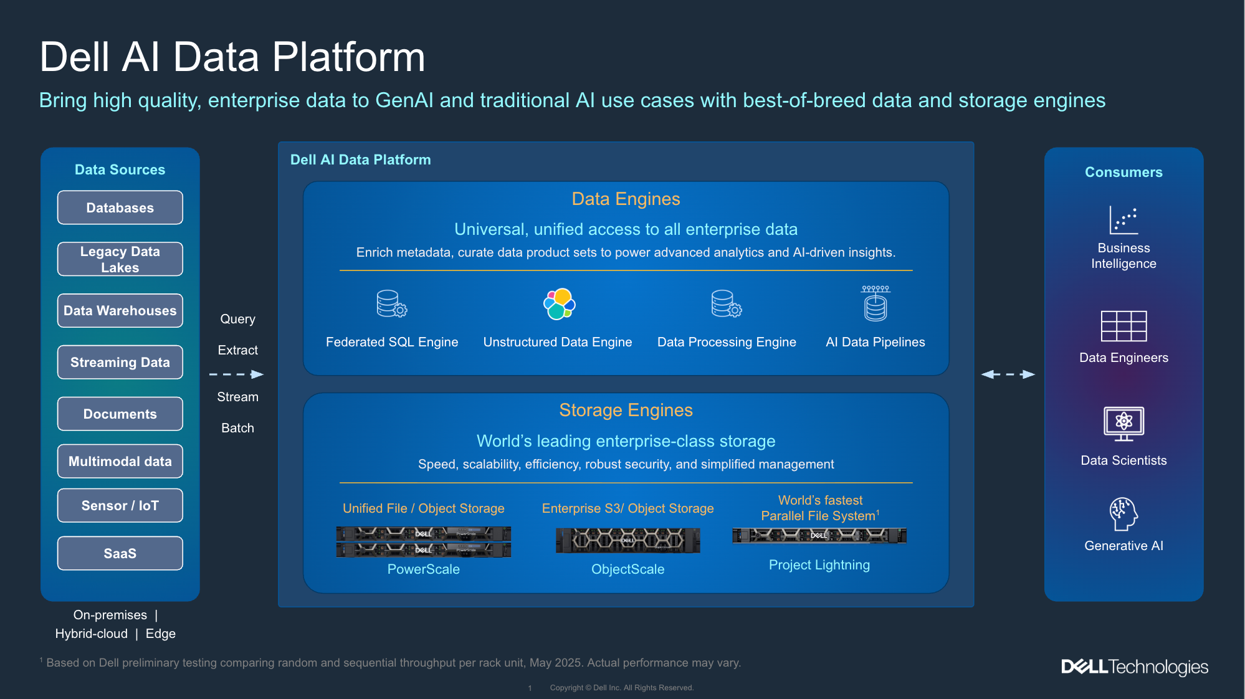Click the Federated SQL Engine database icon

click(392, 304)
